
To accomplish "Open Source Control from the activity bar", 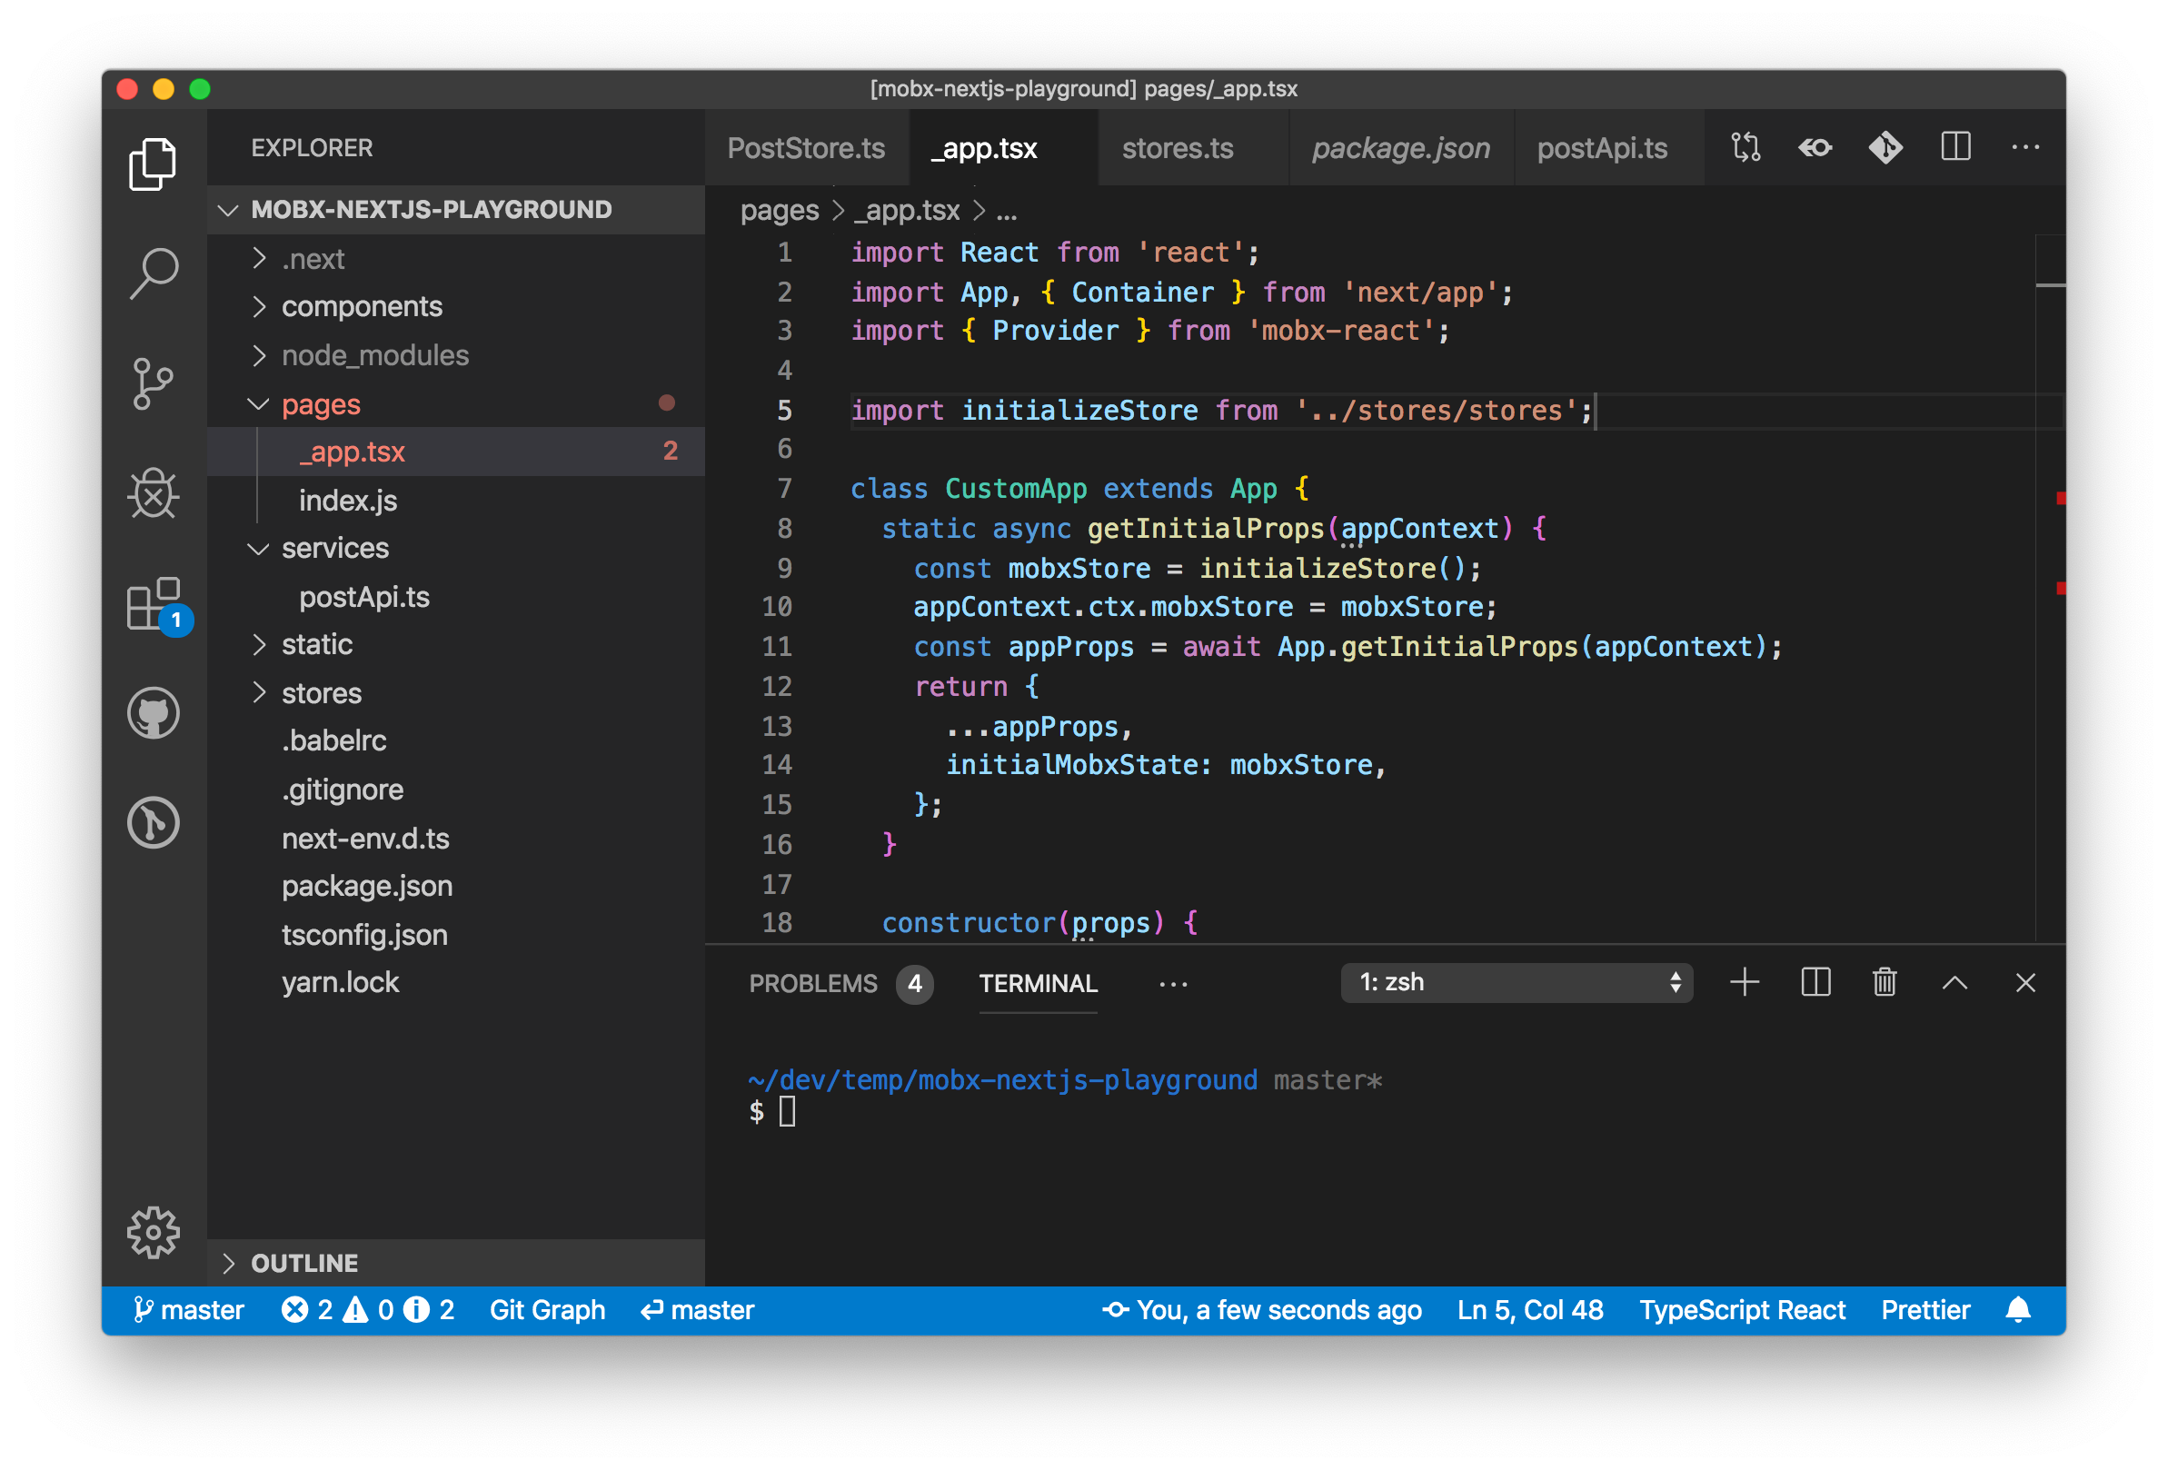I will click(153, 382).
